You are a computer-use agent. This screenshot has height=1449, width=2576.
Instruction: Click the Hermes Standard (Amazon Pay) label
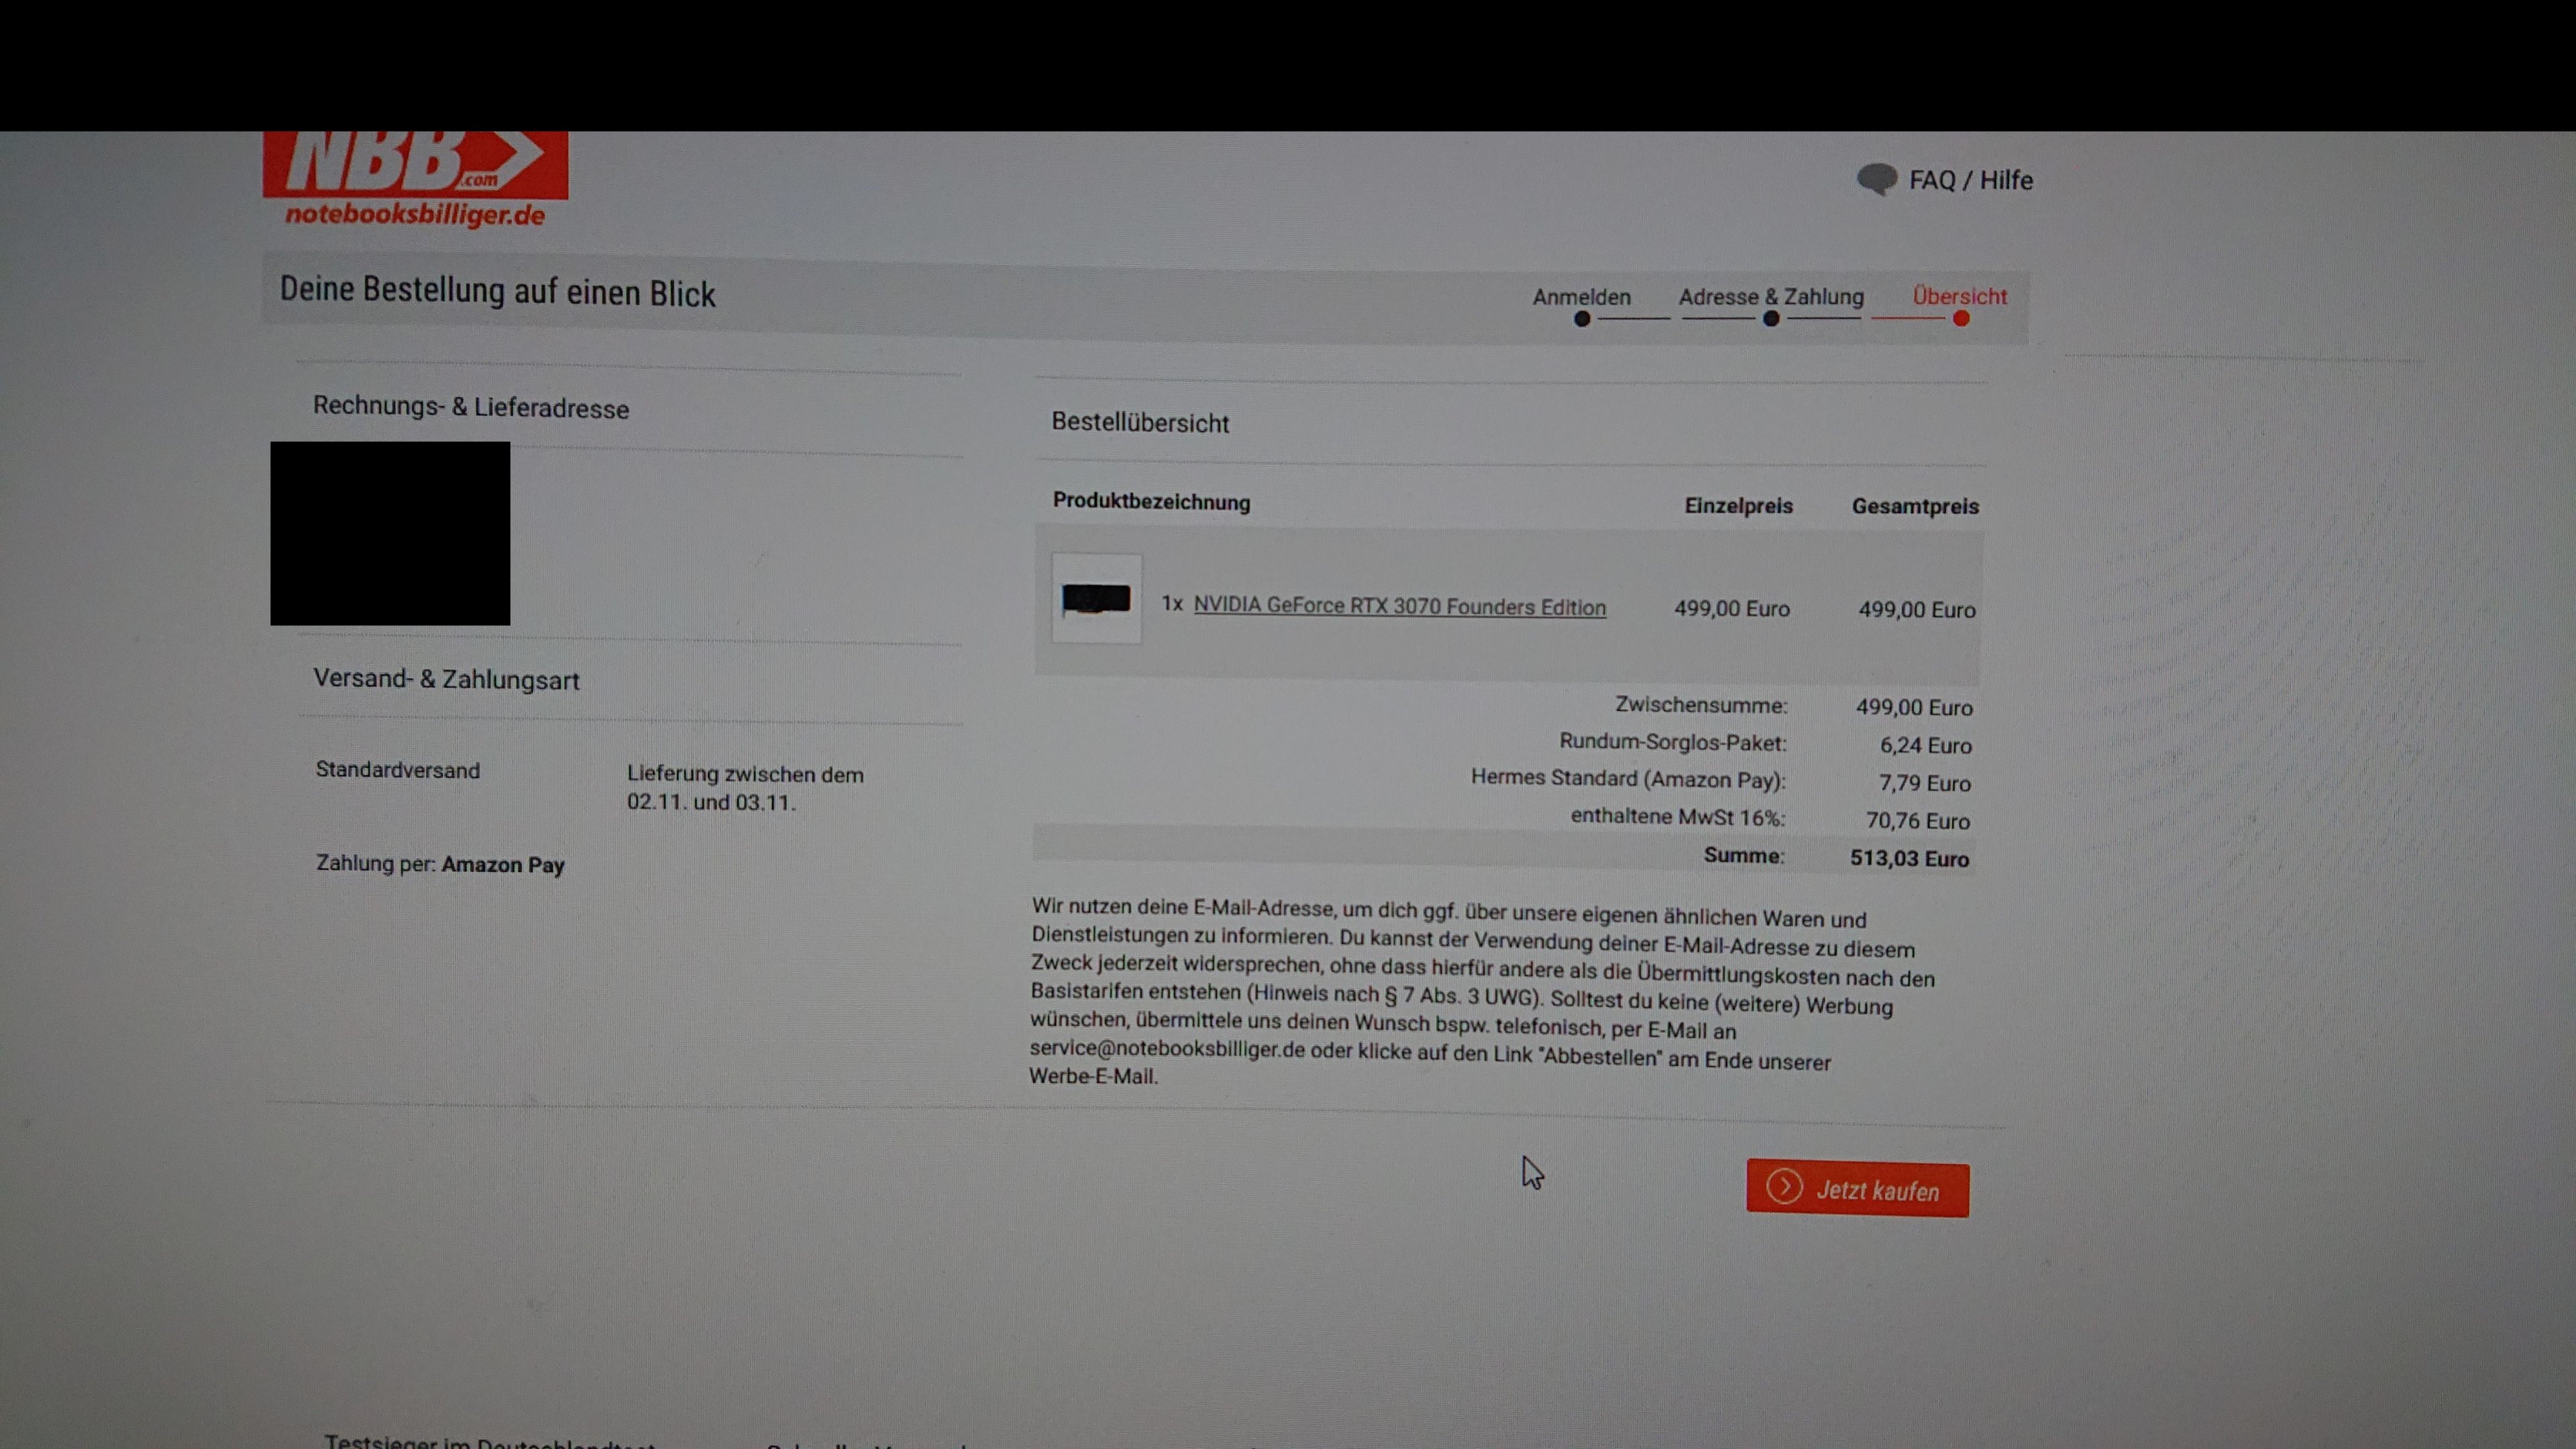click(1628, 779)
